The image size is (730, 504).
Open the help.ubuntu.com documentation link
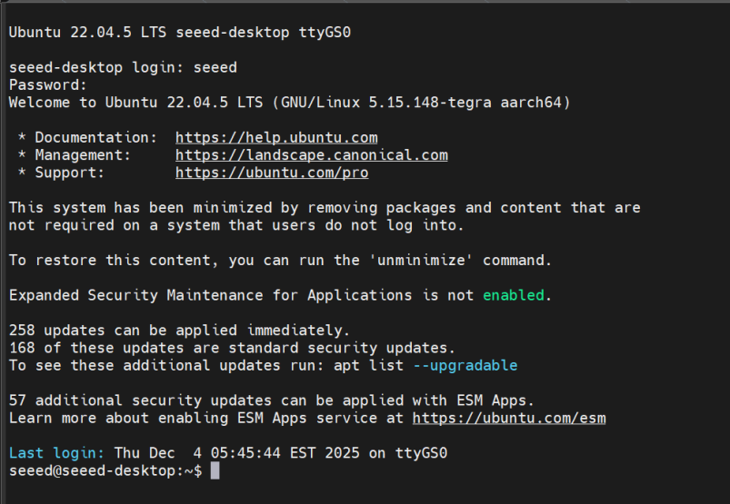pyautogui.click(x=276, y=138)
